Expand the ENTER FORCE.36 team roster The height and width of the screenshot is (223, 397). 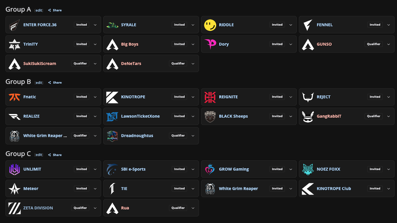(x=95, y=25)
